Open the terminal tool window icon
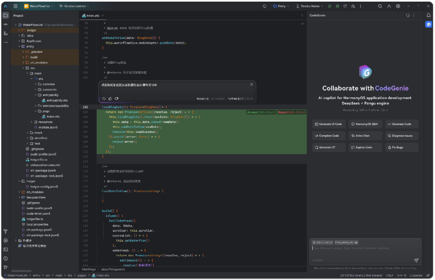Image resolution: width=435 pixels, height=280 pixels. 6,249
